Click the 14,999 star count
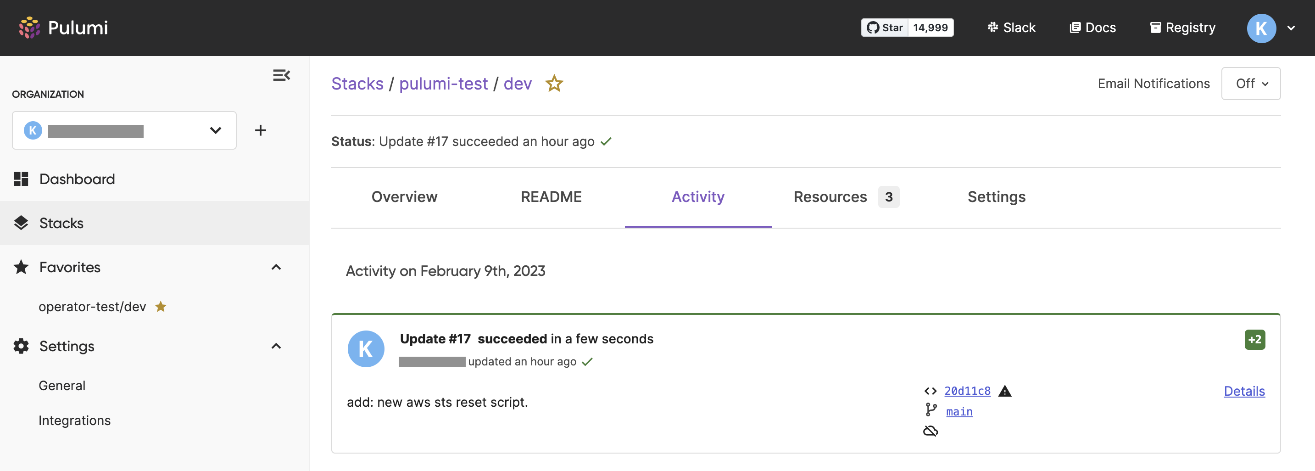Image resolution: width=1315 pixels, height=471 pixels. point(931,28)
